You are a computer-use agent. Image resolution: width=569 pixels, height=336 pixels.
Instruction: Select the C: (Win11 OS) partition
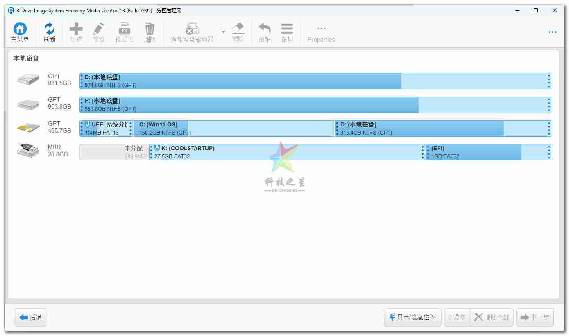pyautogui.click(x=233, y=129)
